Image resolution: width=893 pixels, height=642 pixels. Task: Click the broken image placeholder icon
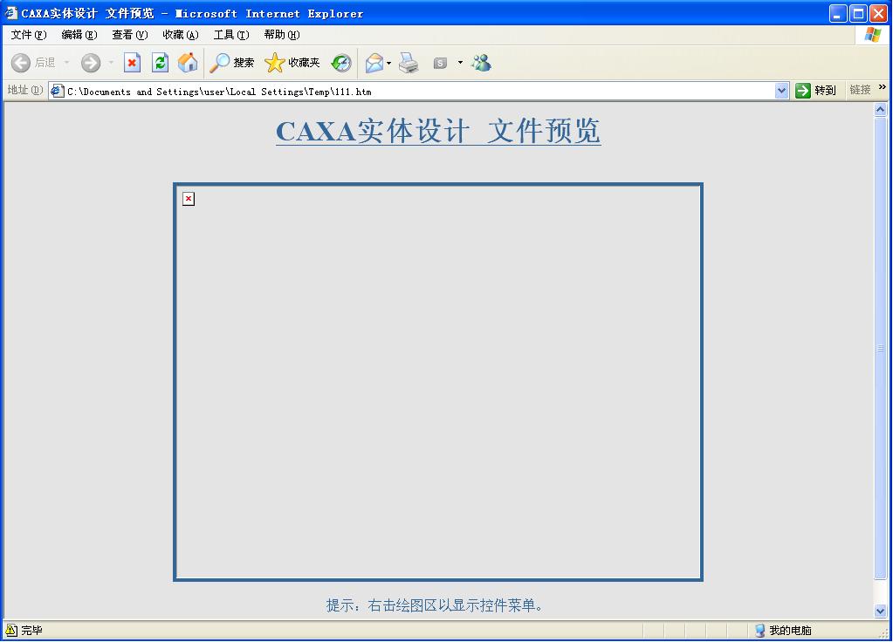point(189,199)
